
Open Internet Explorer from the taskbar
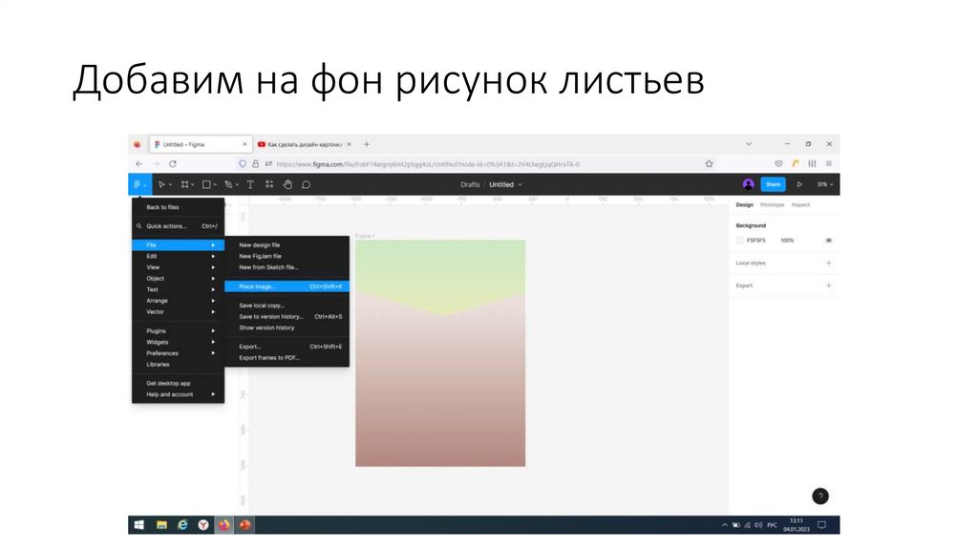click(x=182, y=525)
